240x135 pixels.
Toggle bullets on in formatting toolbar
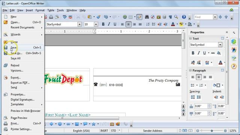click(x=154, y=24)
